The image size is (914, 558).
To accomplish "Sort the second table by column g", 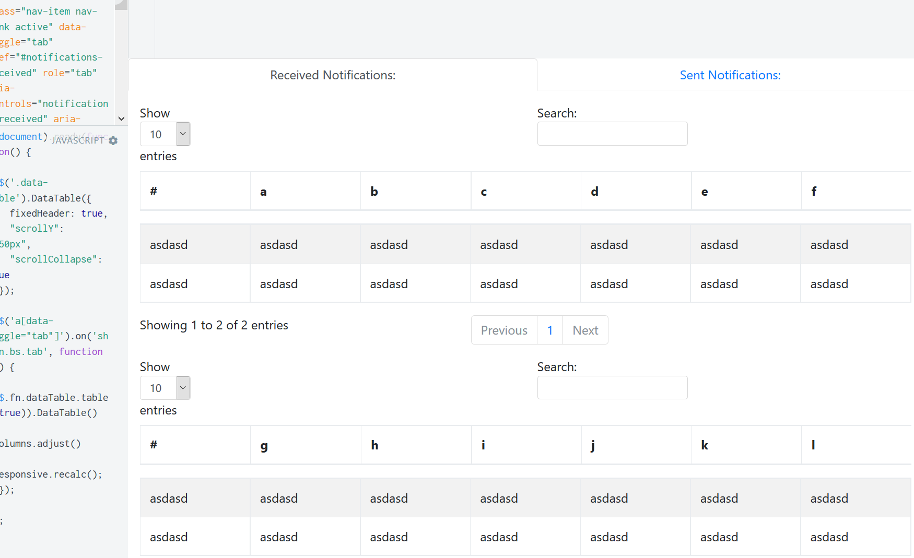I will (x=305, y=445).
